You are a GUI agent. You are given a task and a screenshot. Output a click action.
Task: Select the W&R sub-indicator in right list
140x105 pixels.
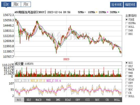(x=129, y=73)
